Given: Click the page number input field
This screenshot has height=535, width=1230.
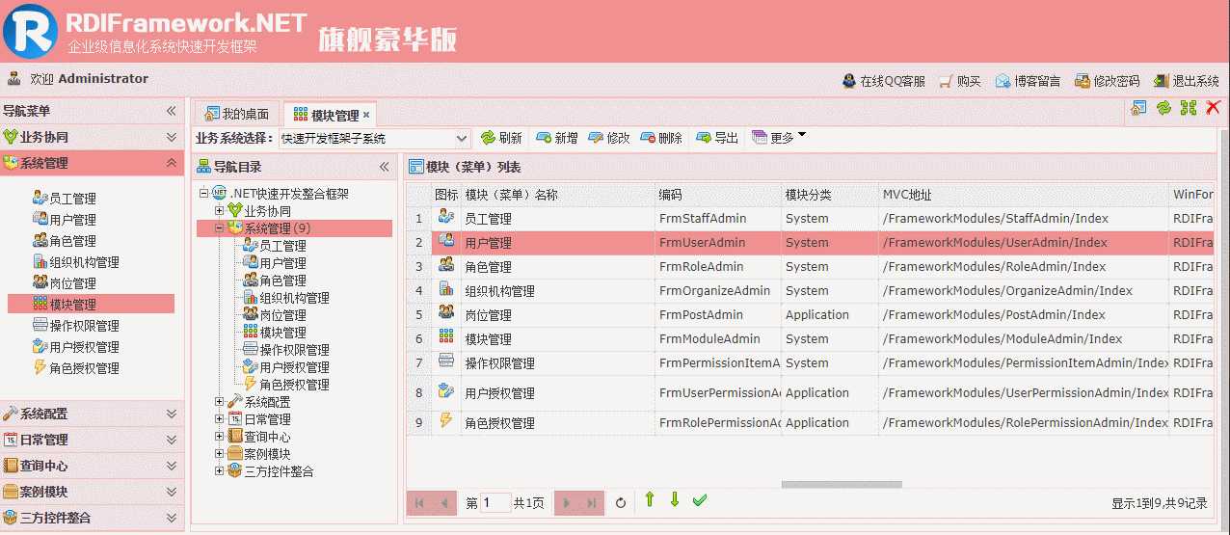Looking at the screenshot, I should point(495,502).
